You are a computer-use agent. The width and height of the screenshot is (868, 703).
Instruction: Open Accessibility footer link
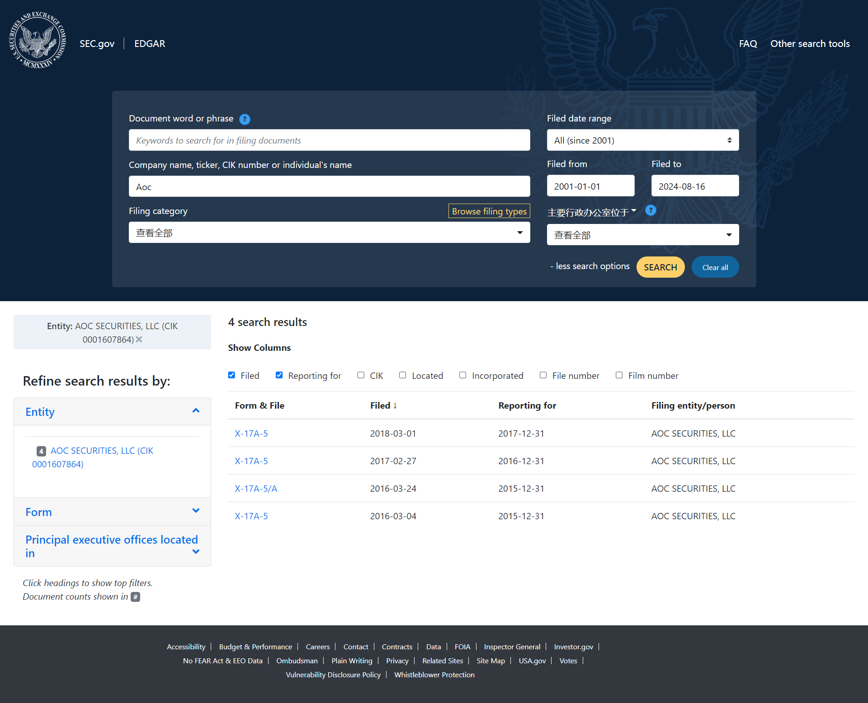tap(186, 647)
